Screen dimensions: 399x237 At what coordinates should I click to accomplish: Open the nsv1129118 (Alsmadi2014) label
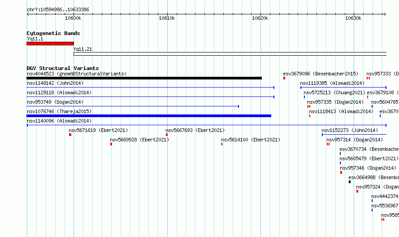[59, 92]
